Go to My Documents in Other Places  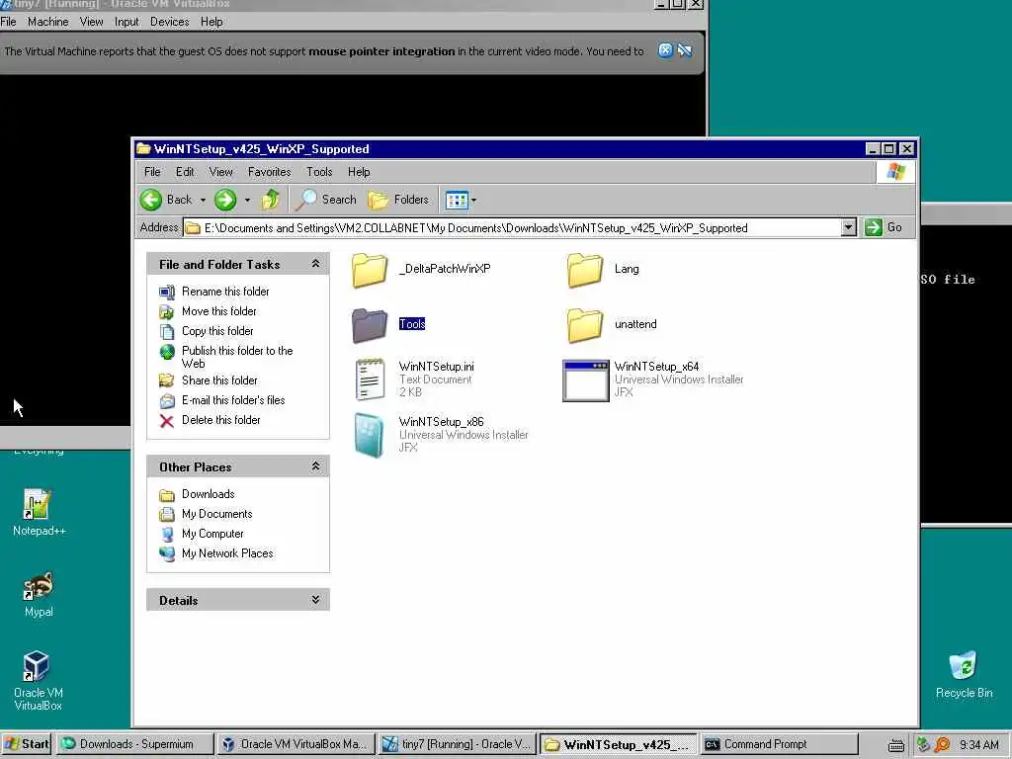coord(216,514)
